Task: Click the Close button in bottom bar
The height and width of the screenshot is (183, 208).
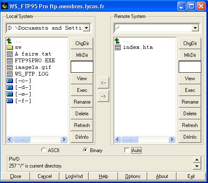Action: tap(15, 176)
